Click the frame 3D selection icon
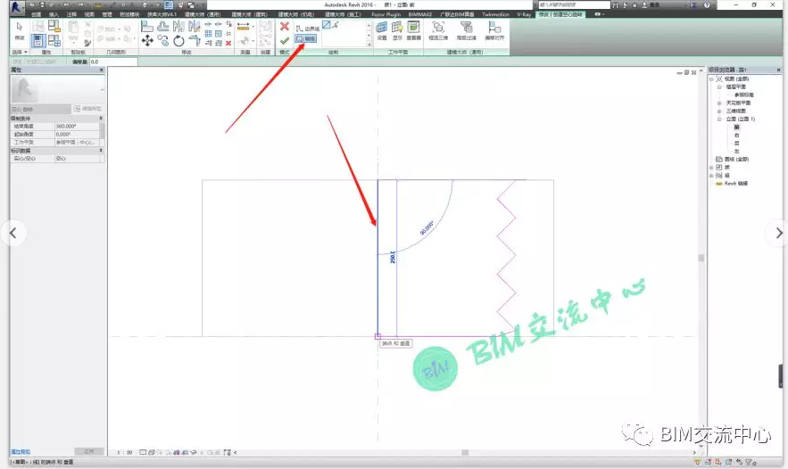The height and width of the screenshot is (469, 788). pos(438,30)
